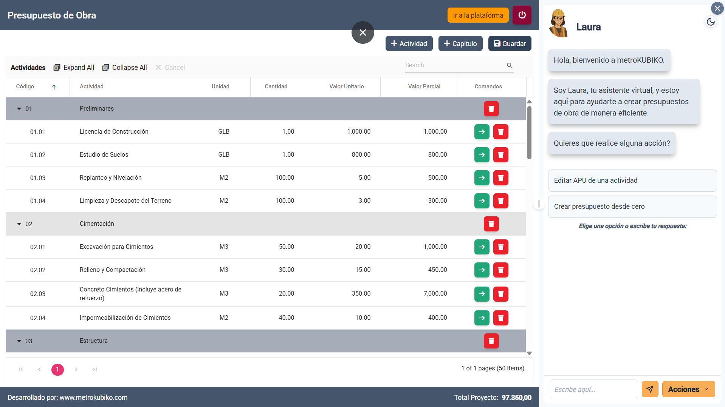Viewport: 725px width, 407px height.
Task: Collapse the 01 Preliminares chapter
Action: pyautogui.click(x=19, y=109)
